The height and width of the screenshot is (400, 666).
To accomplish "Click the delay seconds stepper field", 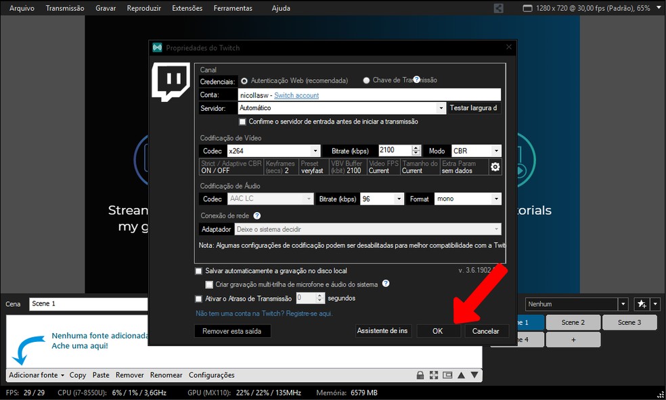I will 310,298.
